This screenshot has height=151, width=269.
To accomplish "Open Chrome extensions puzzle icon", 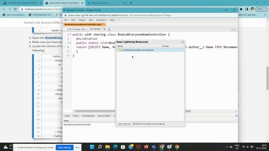I will click(x=241, y=9).
